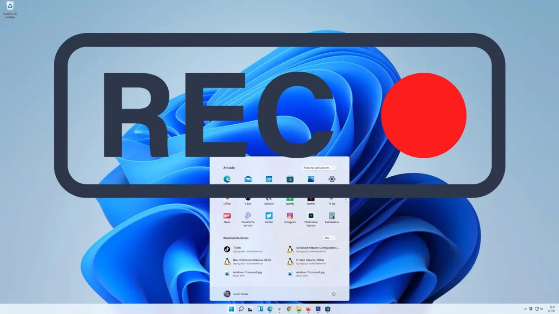Launch the Mail app in Start menu
The width and height of the screenshot is (559, 314).
pyautogui.click(x=248, y=179)
